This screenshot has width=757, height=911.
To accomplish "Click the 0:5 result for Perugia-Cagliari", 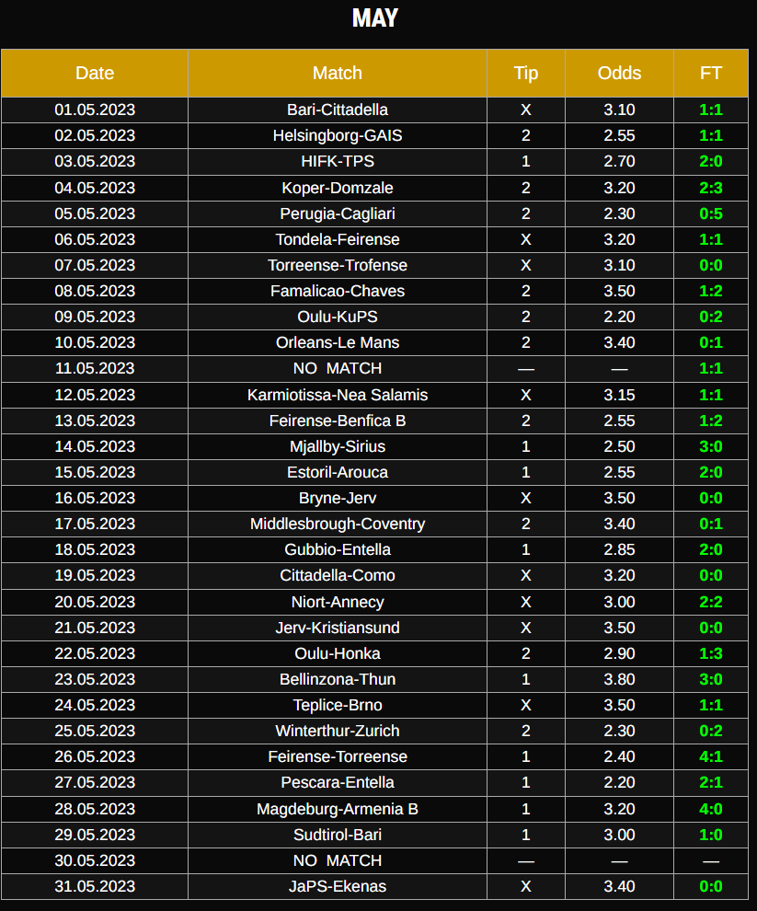I will click(711, 213).
